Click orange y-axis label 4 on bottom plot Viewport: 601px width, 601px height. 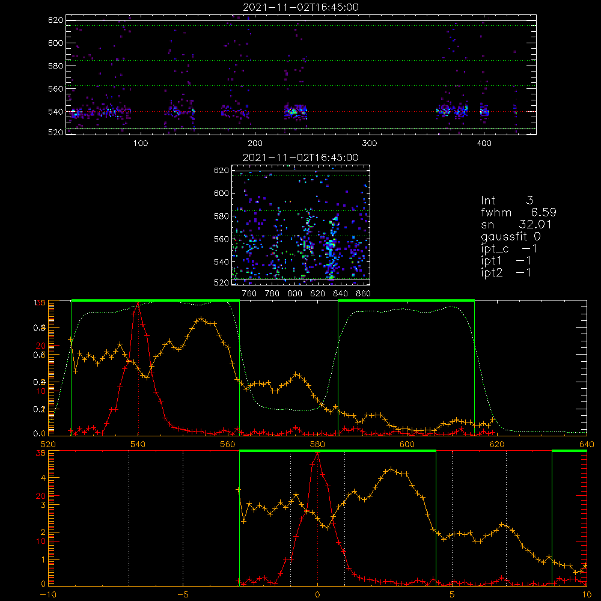tap(43, 478)
